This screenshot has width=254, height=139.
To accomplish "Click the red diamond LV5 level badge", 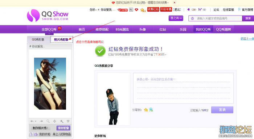I will [x=123, y=10].
